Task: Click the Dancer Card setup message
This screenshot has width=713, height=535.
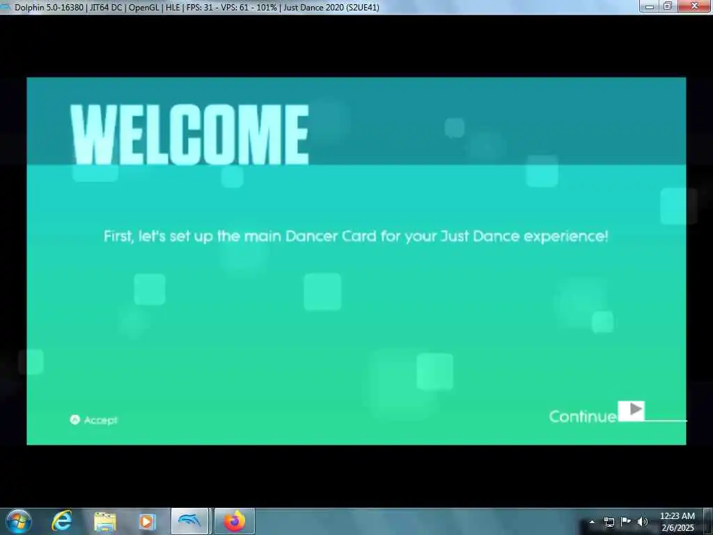Action: click(356, 236)
